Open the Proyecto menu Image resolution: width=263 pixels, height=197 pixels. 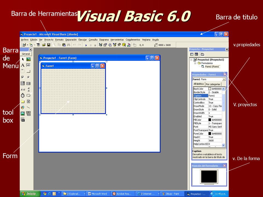pos(49,40)
